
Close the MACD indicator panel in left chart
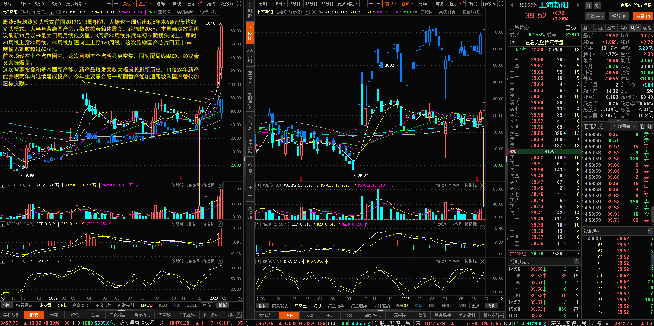point(220,224)
